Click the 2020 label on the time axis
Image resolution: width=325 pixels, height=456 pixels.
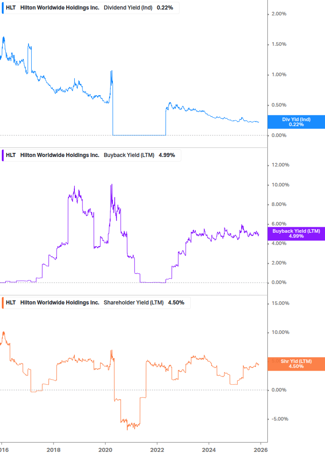coord(105,450)
